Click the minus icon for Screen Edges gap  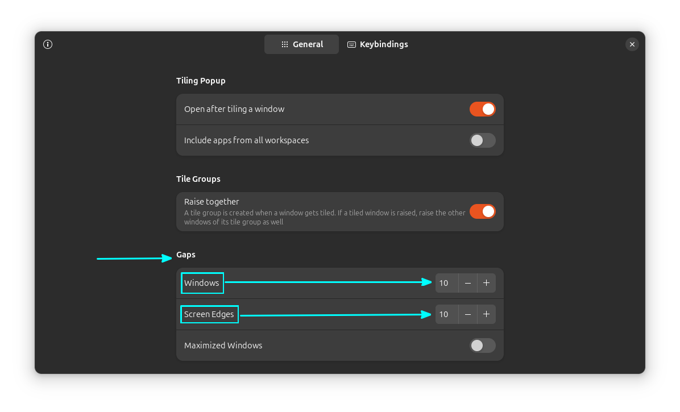point(467,314)
